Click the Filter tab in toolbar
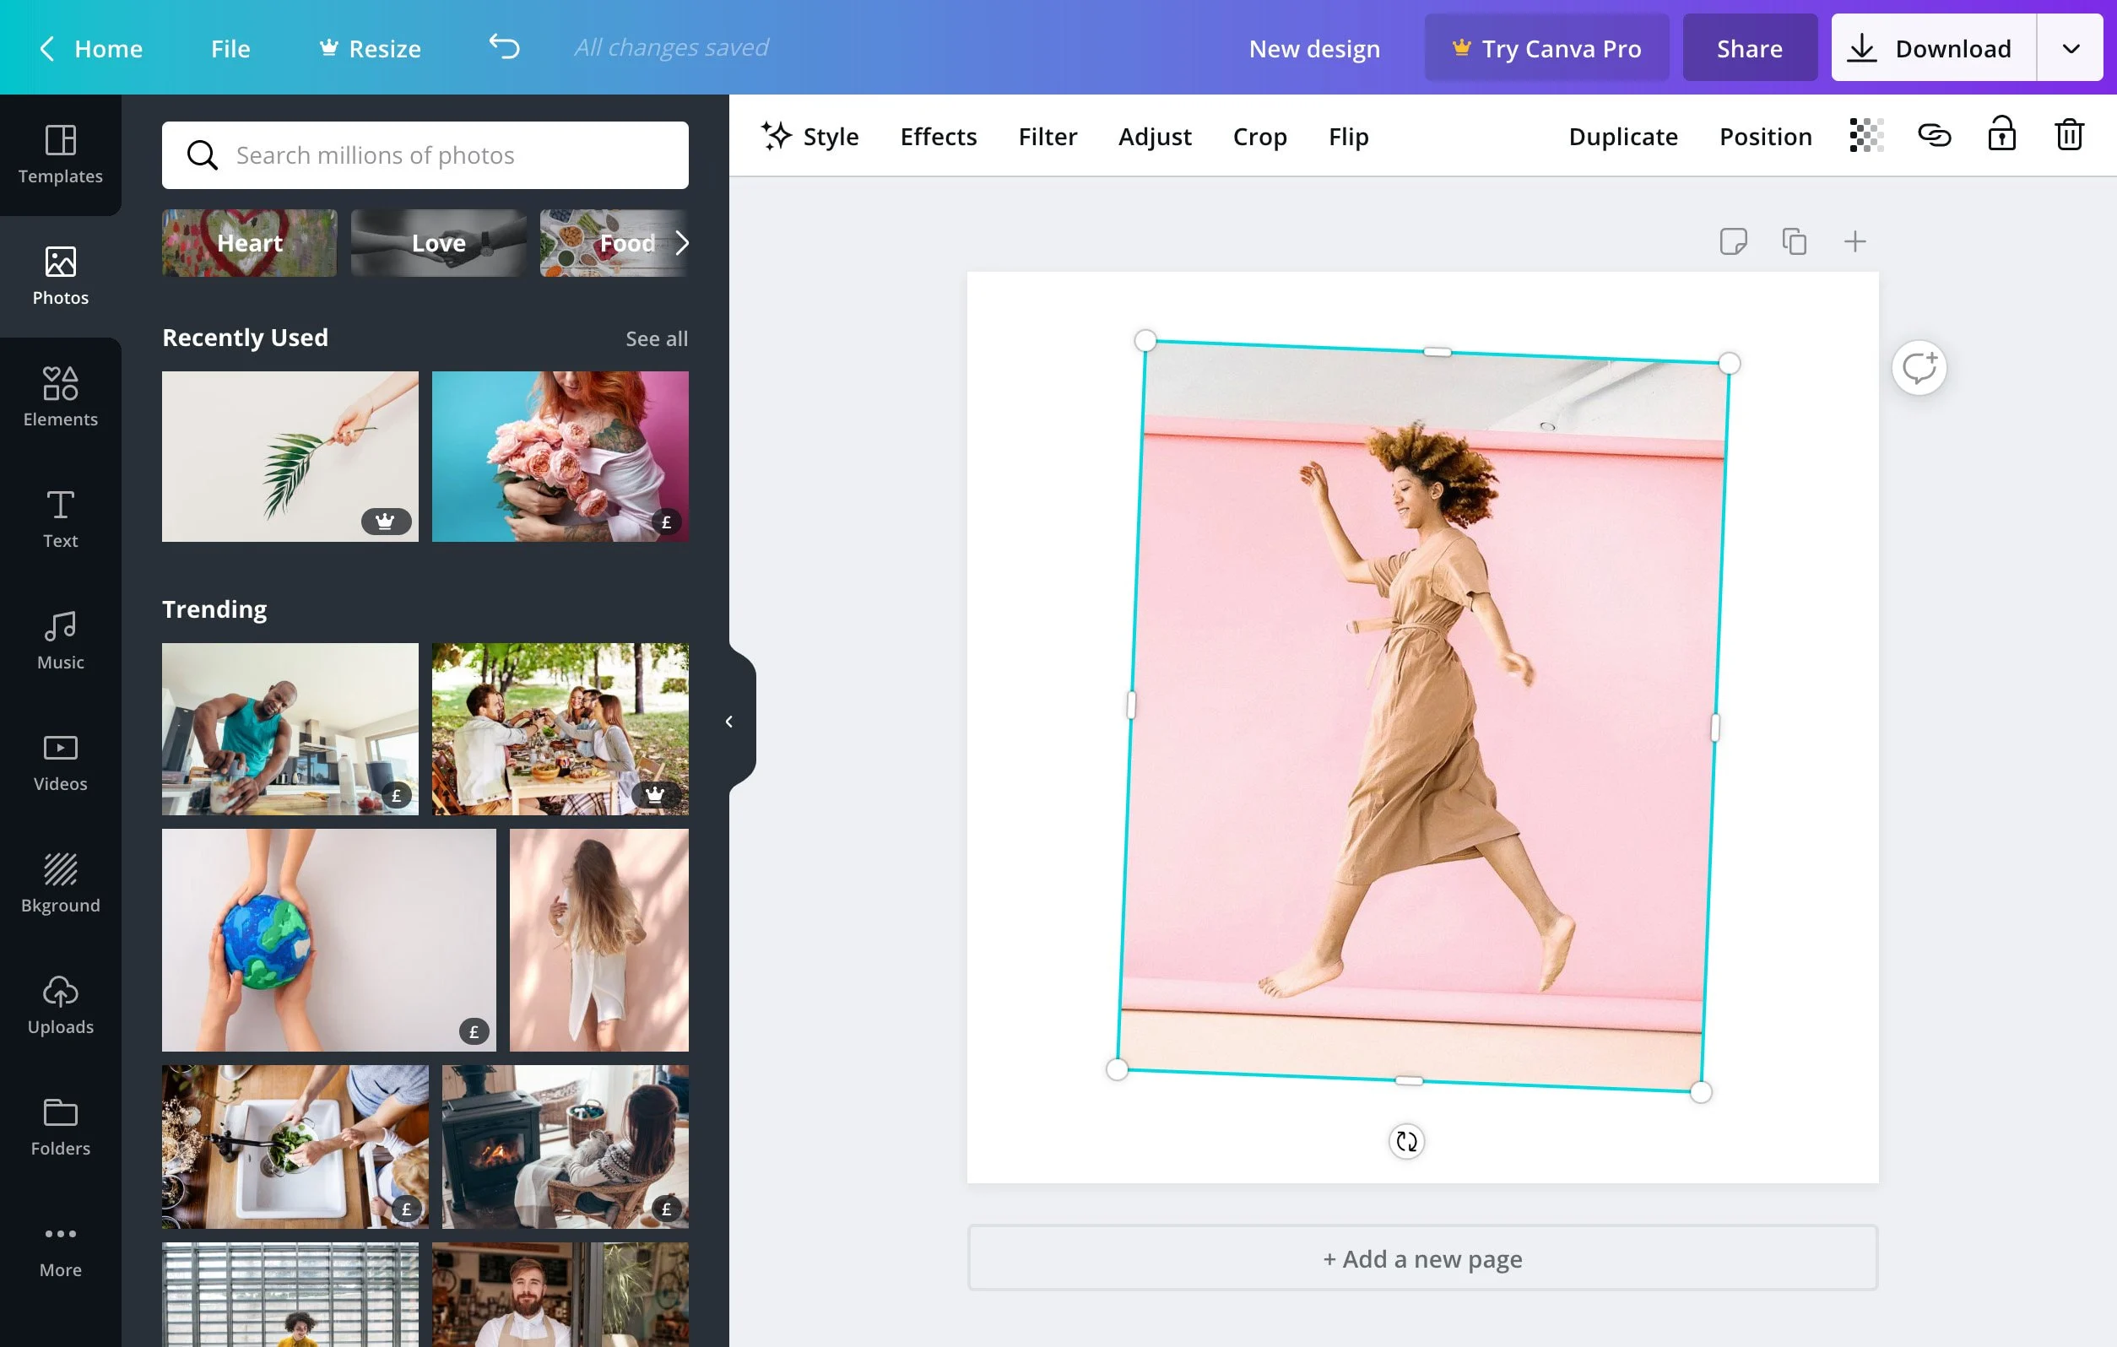 (1046, 136)
